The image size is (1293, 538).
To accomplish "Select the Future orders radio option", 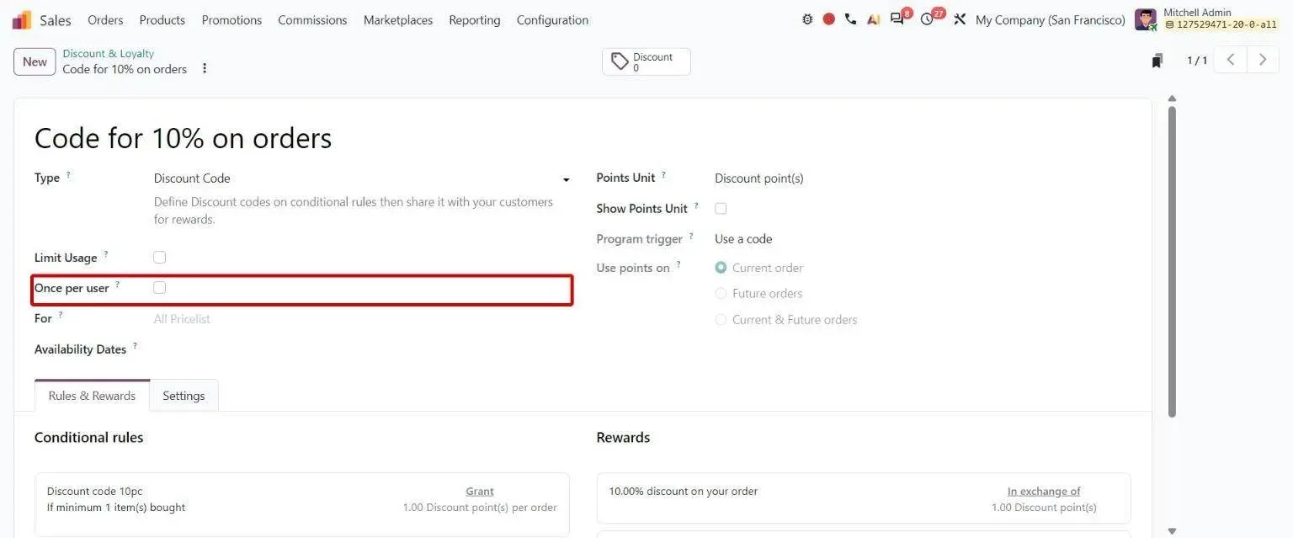I will point(721,293).
